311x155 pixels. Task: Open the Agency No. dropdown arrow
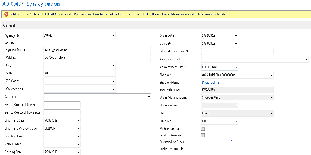click(x=113, y=36)
